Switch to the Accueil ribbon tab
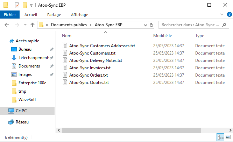Viewport: 233px width, 142px height. click(x=31, y=15)
